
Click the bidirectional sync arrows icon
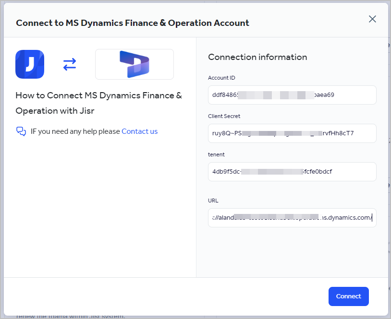click(x=69, y=64)
